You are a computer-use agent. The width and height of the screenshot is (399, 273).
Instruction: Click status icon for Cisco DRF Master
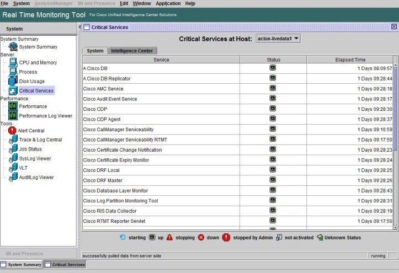click(273, 180)
